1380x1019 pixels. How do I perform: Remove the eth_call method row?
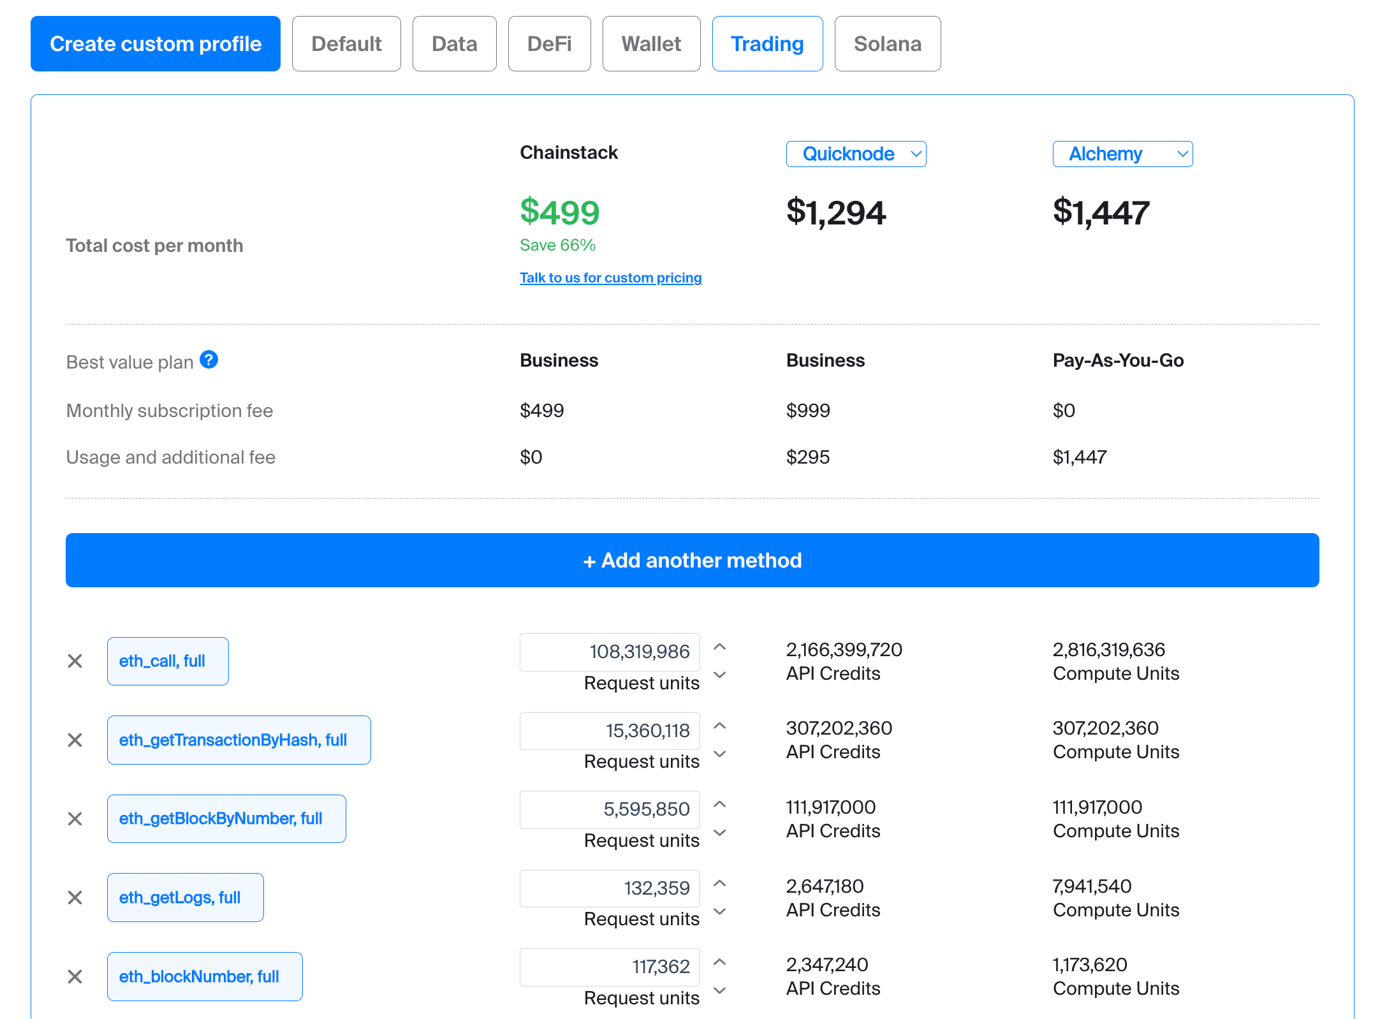[75, 661]
